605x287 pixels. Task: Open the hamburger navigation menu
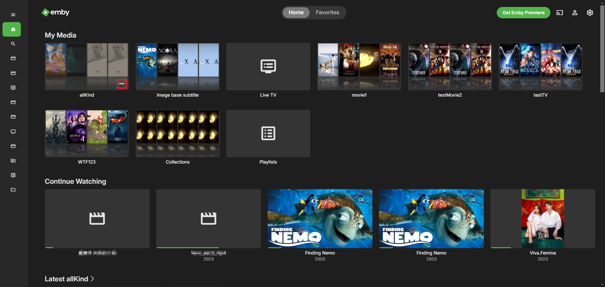click(x=13, y=15)
